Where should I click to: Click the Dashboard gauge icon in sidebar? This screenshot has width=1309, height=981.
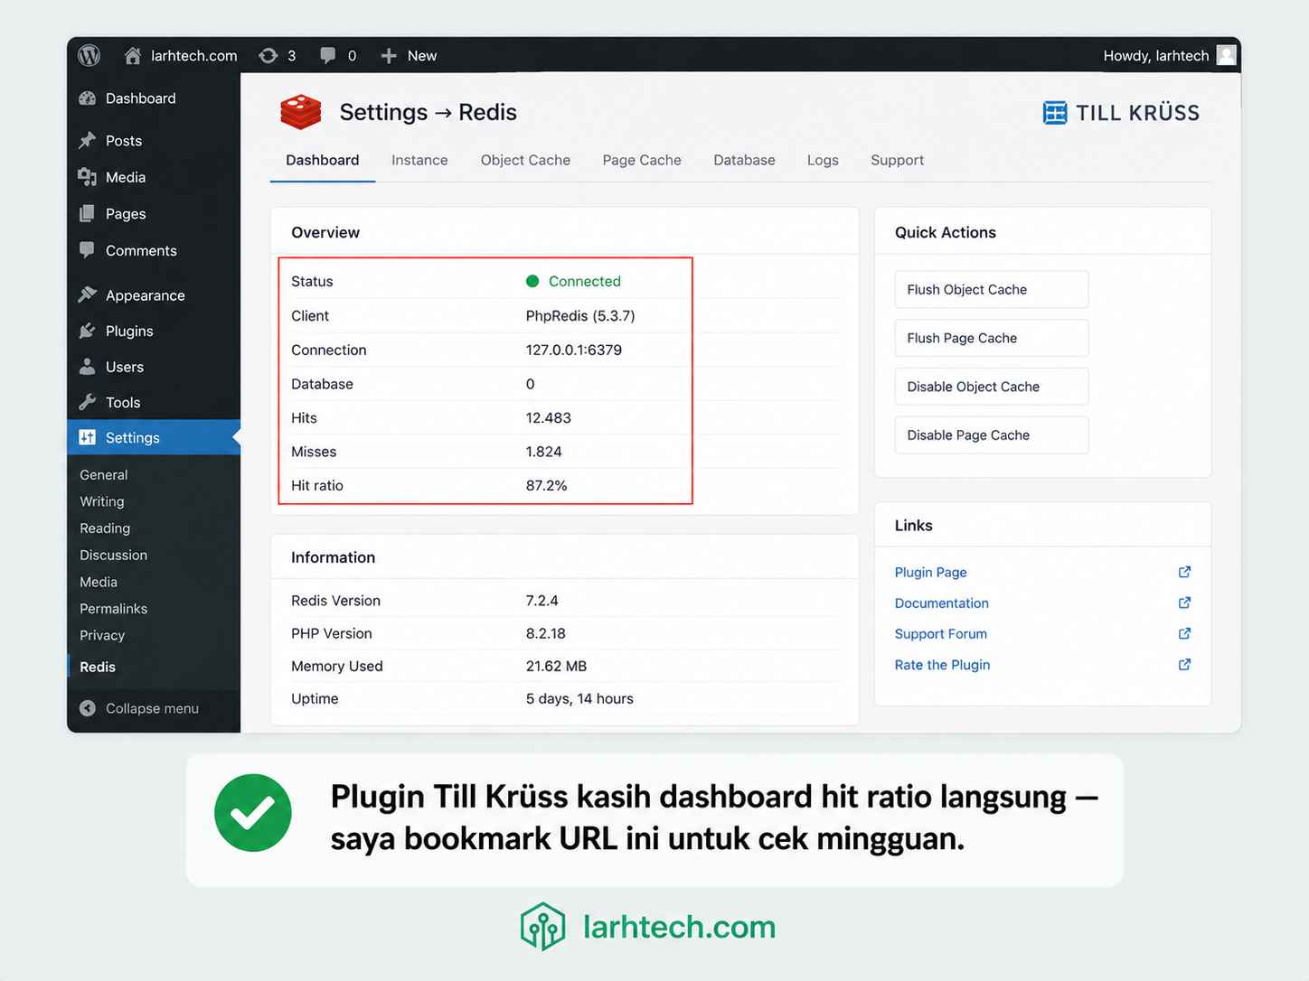pos(88,98)
